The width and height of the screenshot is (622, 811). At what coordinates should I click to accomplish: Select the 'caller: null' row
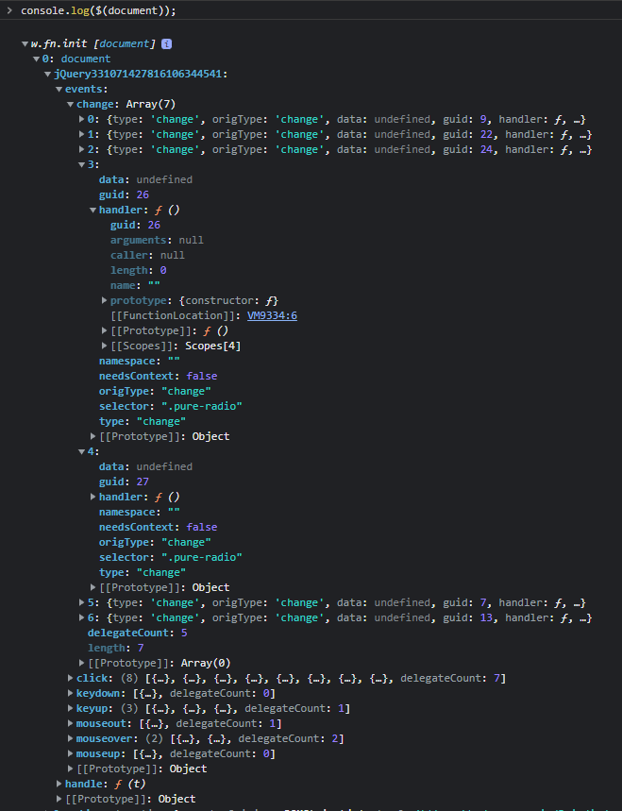pos(147,255)
